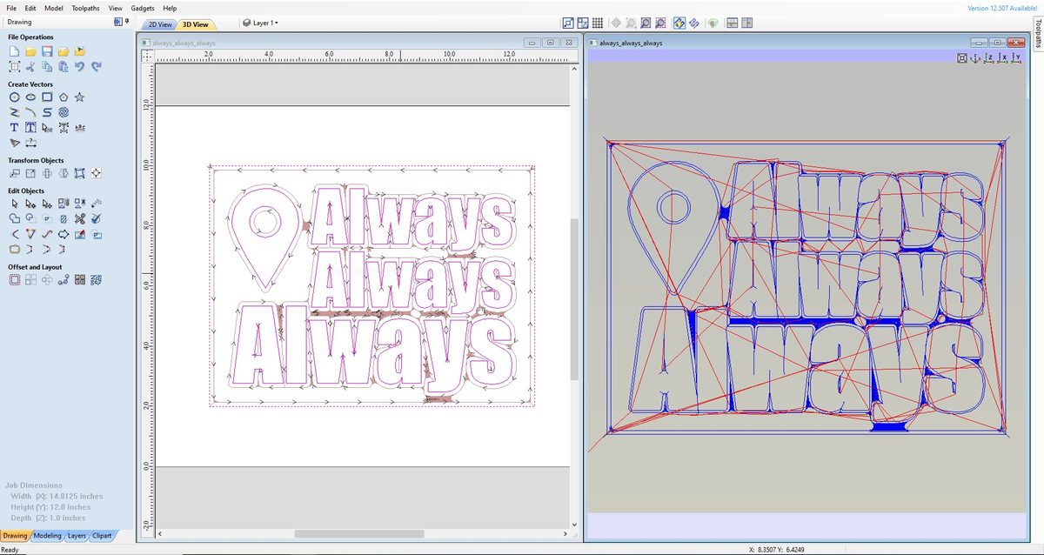Set 3D view to look down Z axis

(x=987, y=58)
